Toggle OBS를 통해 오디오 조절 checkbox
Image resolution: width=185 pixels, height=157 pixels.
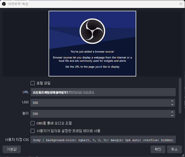click(33, 123)
